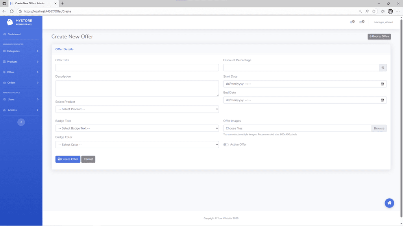Screen dimensions: 403x226
Task: Click the Offer Details card heading
Action: (x=64, y=49)
